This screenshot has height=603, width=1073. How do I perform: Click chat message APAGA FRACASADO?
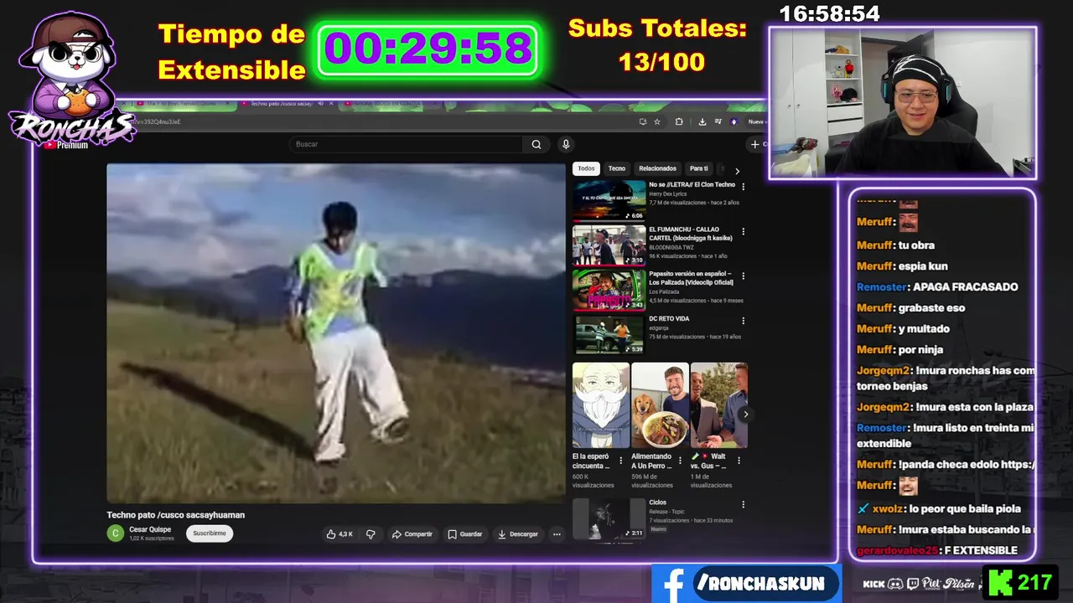click(x=965, y=286)
